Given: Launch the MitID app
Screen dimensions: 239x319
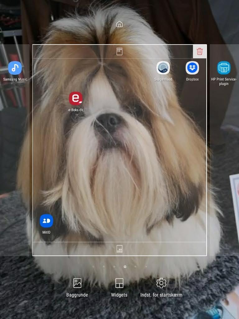Looking at the screenshot, I should [46, 221].
